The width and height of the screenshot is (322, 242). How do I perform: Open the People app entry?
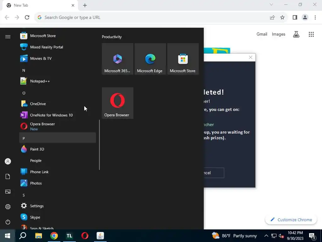click(x=58, y=160)
